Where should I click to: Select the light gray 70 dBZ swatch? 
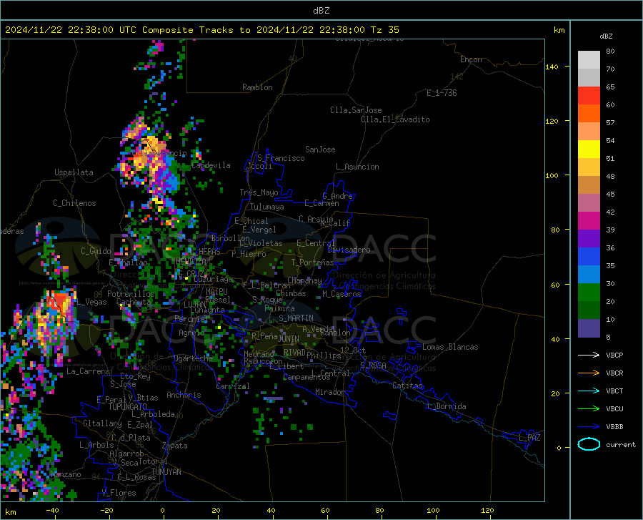[x=589, y=60]
